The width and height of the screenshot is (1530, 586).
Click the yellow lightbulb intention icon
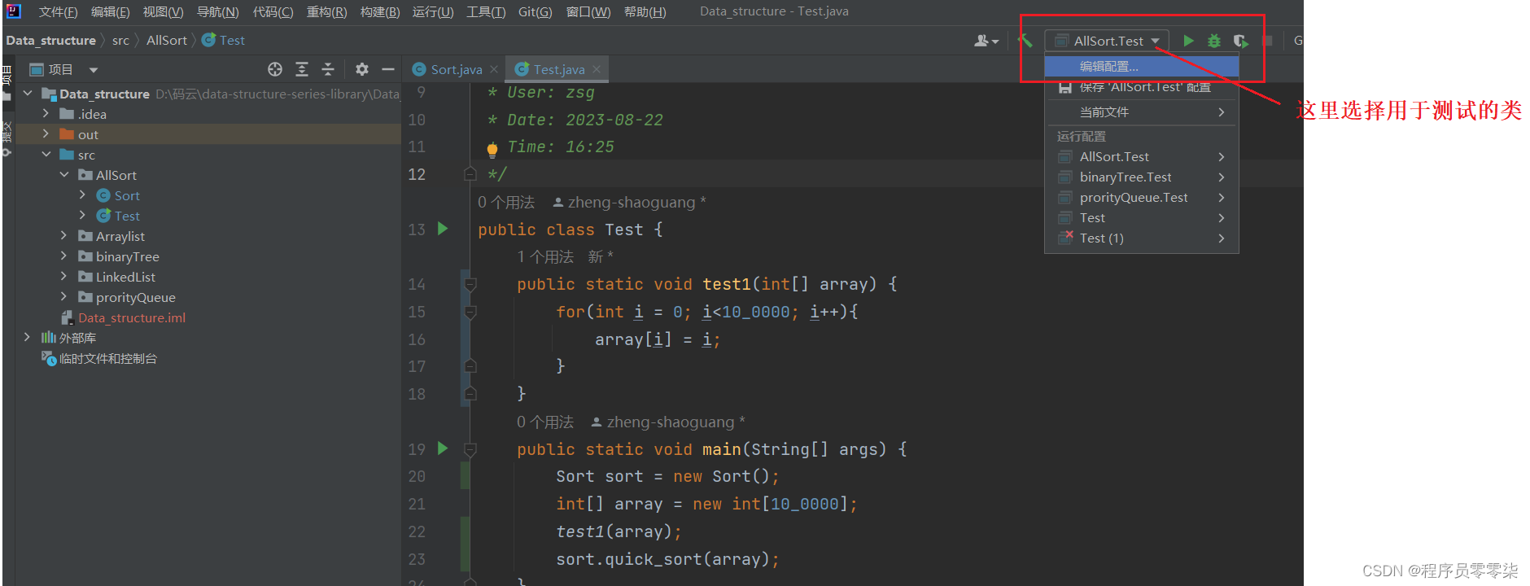coord(492,149)
